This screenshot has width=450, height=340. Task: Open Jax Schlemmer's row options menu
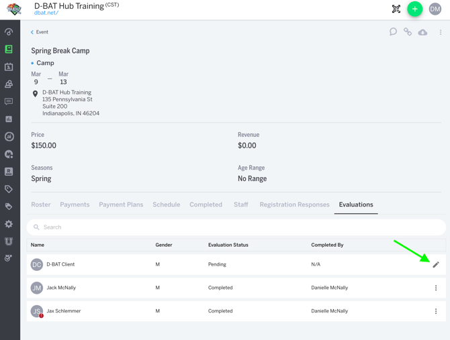436,311
